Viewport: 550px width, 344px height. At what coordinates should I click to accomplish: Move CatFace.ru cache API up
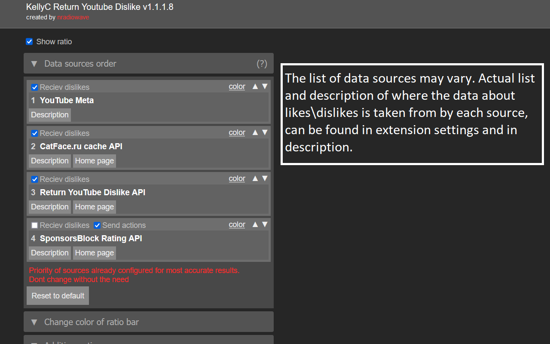coord(255,132)
